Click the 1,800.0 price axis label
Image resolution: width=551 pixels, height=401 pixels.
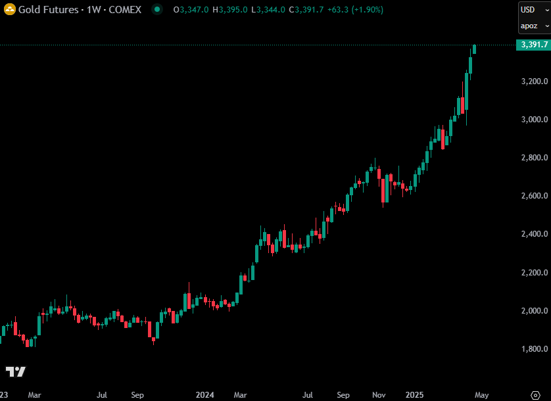(535, 349)
